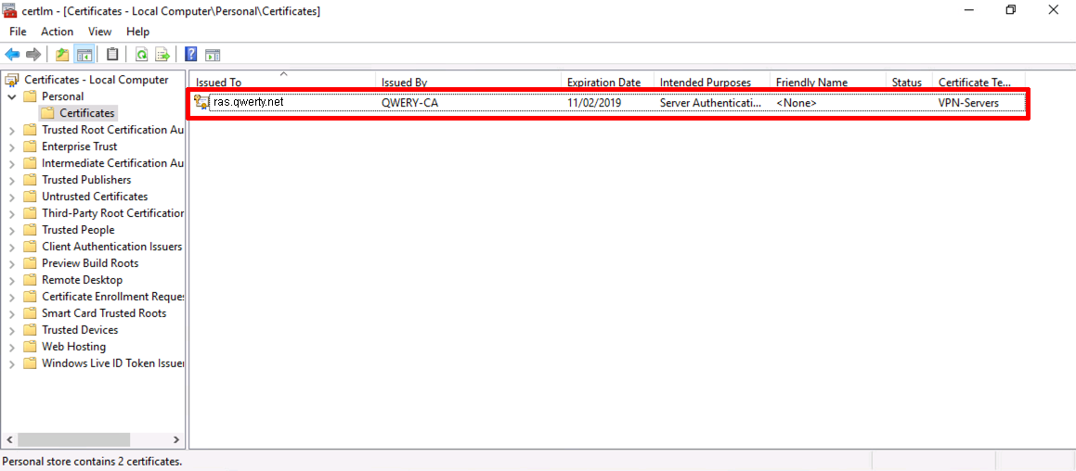
Task: Expand the Intermediate Certification Authorities chevron
Action: tap(12, 164)
